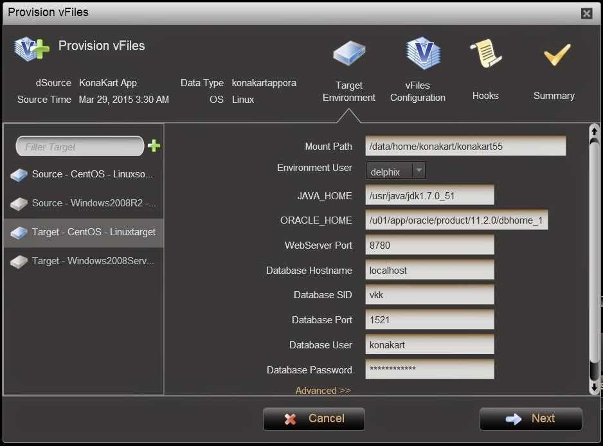603x446 pixels.
Task: Switch to Target Environment step label
Action: click(x=349, y=91)
